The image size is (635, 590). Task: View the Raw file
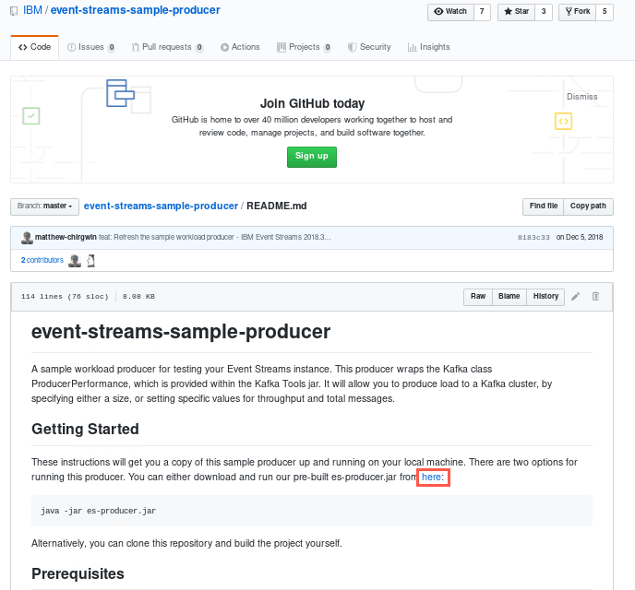[478, 297]
